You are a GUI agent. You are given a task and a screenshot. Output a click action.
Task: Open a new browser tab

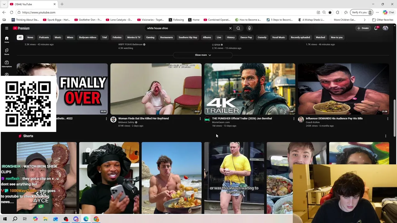62,4
